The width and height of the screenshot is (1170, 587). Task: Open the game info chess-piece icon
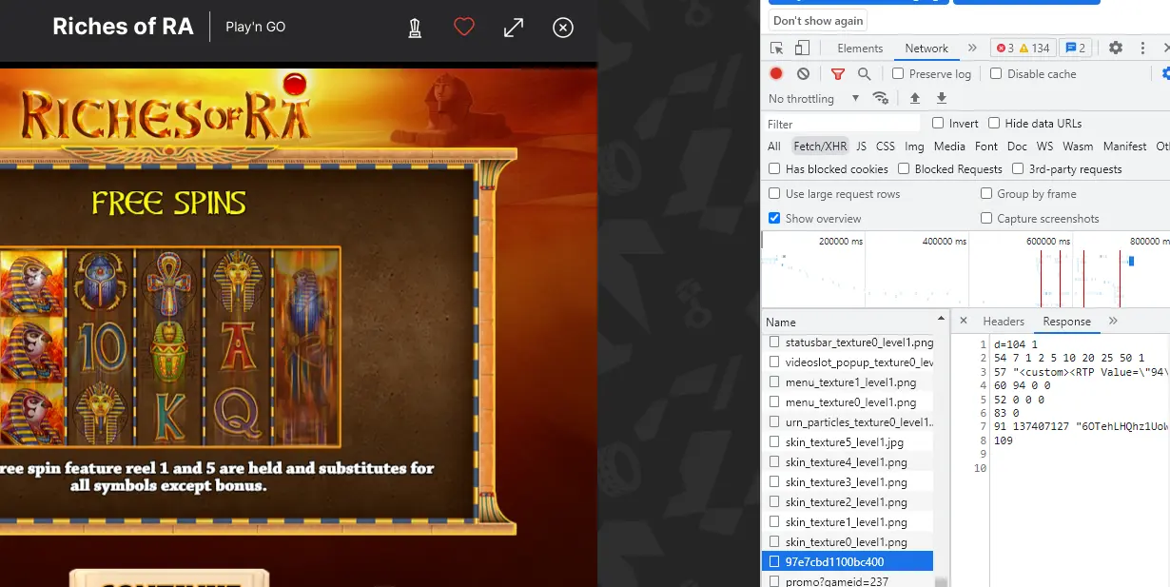click(415, 28)
